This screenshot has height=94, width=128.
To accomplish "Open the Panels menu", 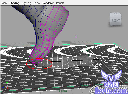I will 60,3.
